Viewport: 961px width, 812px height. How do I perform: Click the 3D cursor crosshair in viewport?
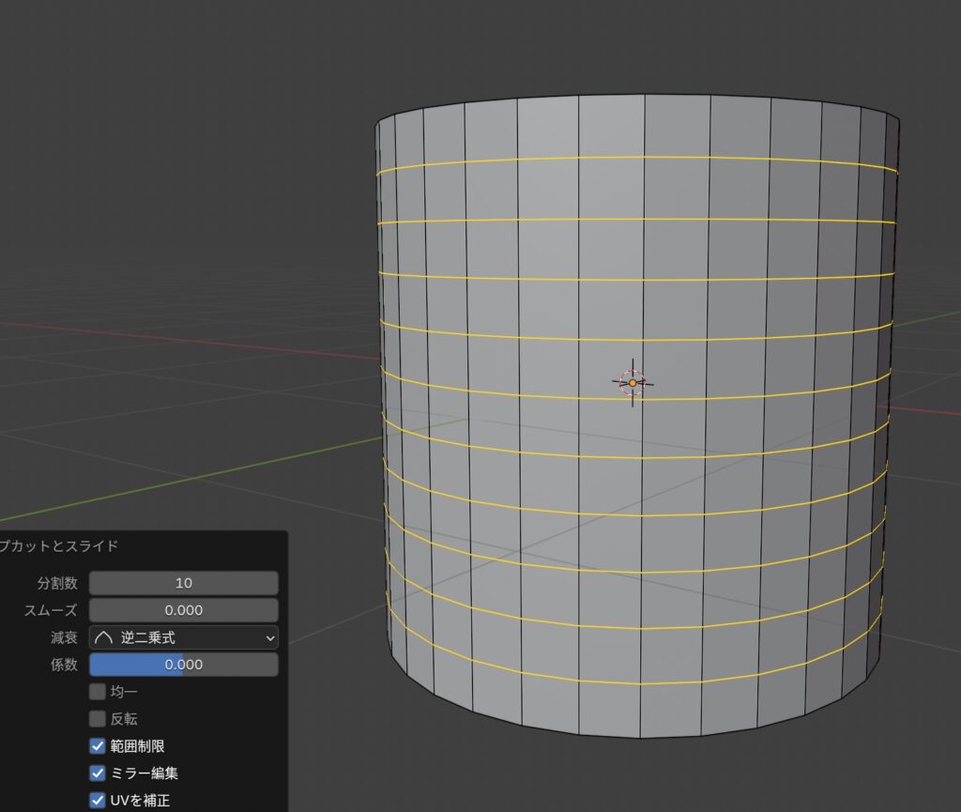click(633, 383)
